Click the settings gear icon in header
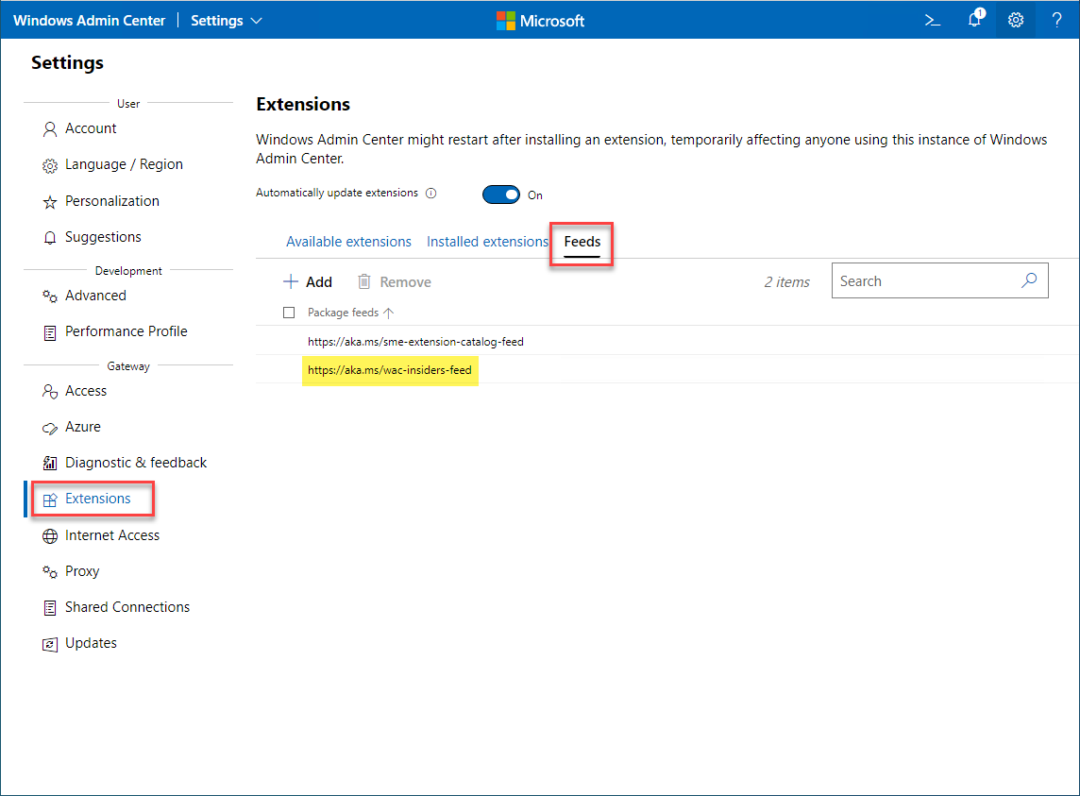Image resolution: width=1080 pixels, height=796 pixels. click(1015, 20)
